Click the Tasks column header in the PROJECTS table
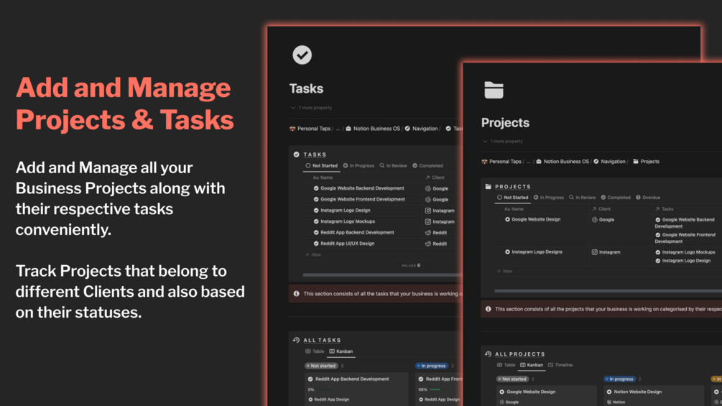This screenshot has height=406, width=722. [665, 209]
